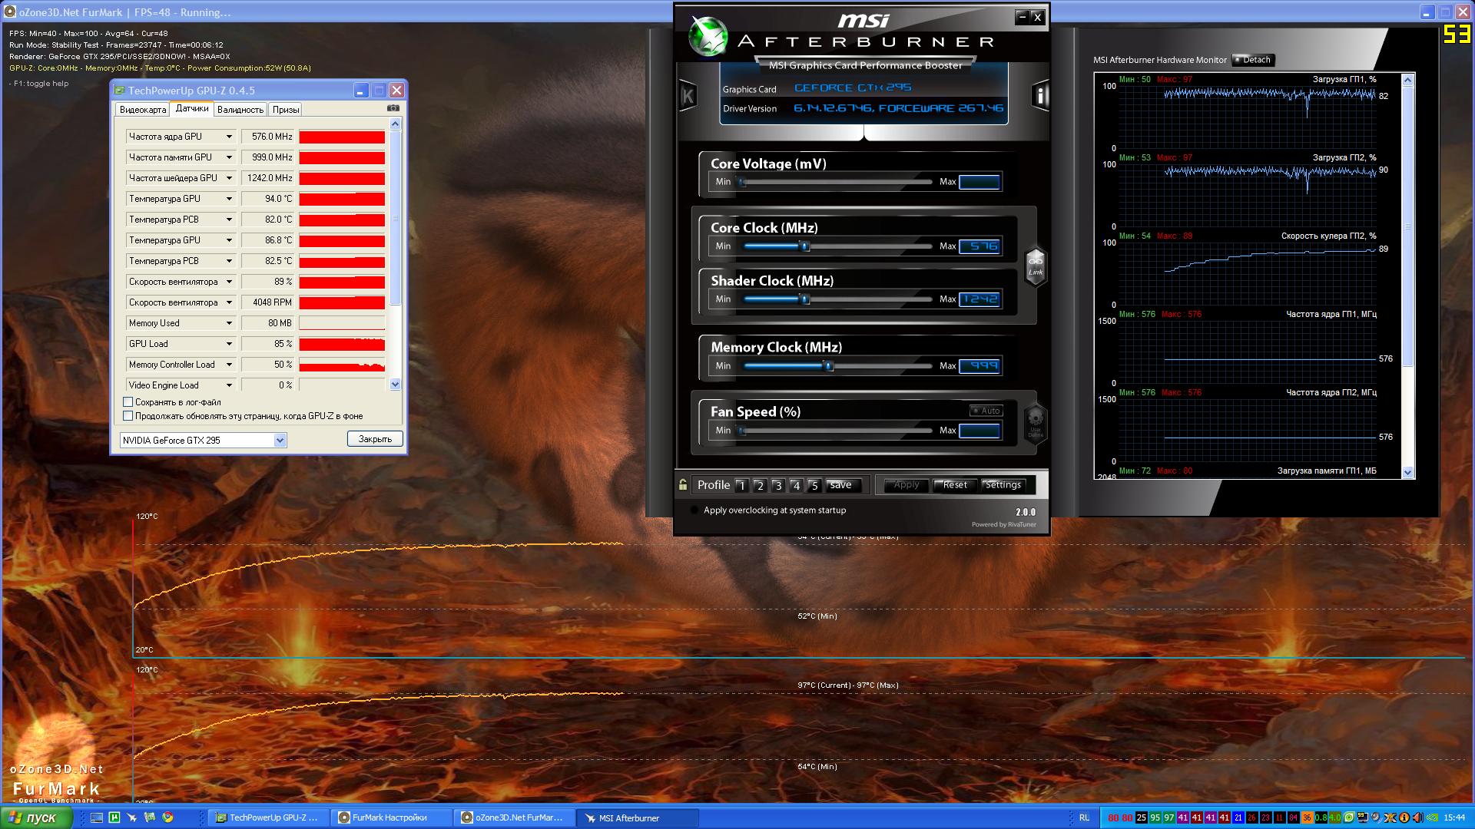Open the Частота ядра GPU sensor dropdown
Image resolution: width=1475 pixels, height=829 pixels.
point(229,137)
